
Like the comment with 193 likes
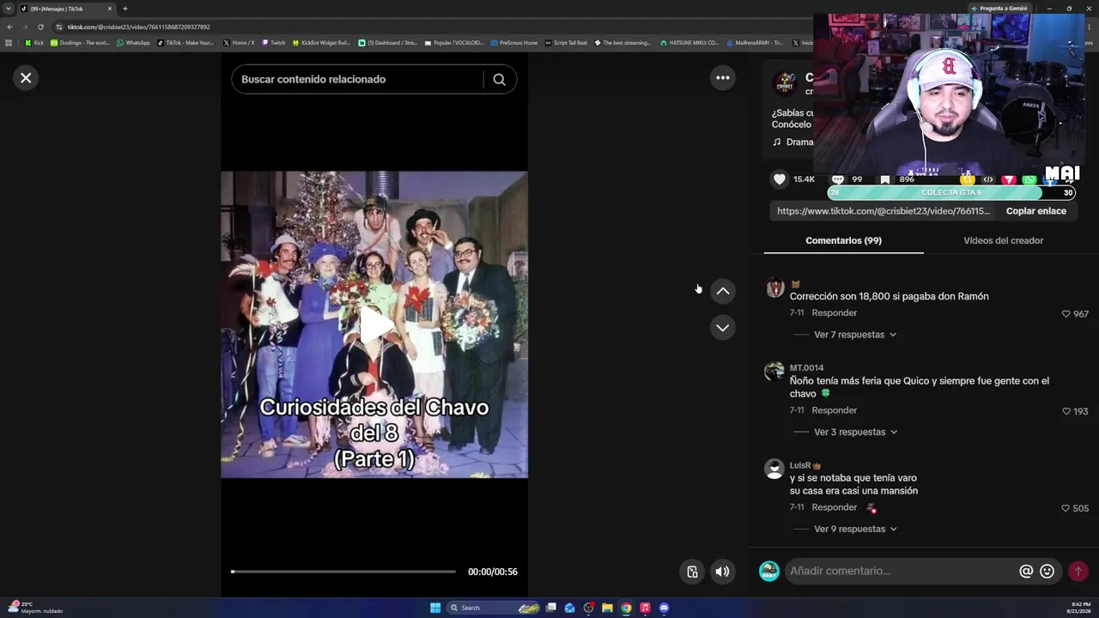[x=1066, y=412]
